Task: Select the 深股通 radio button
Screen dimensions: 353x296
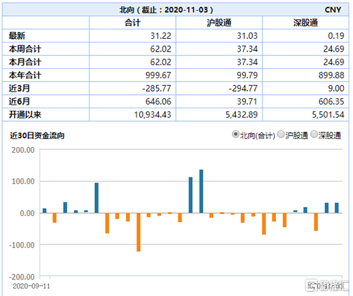Action: (x=314, y=134)
